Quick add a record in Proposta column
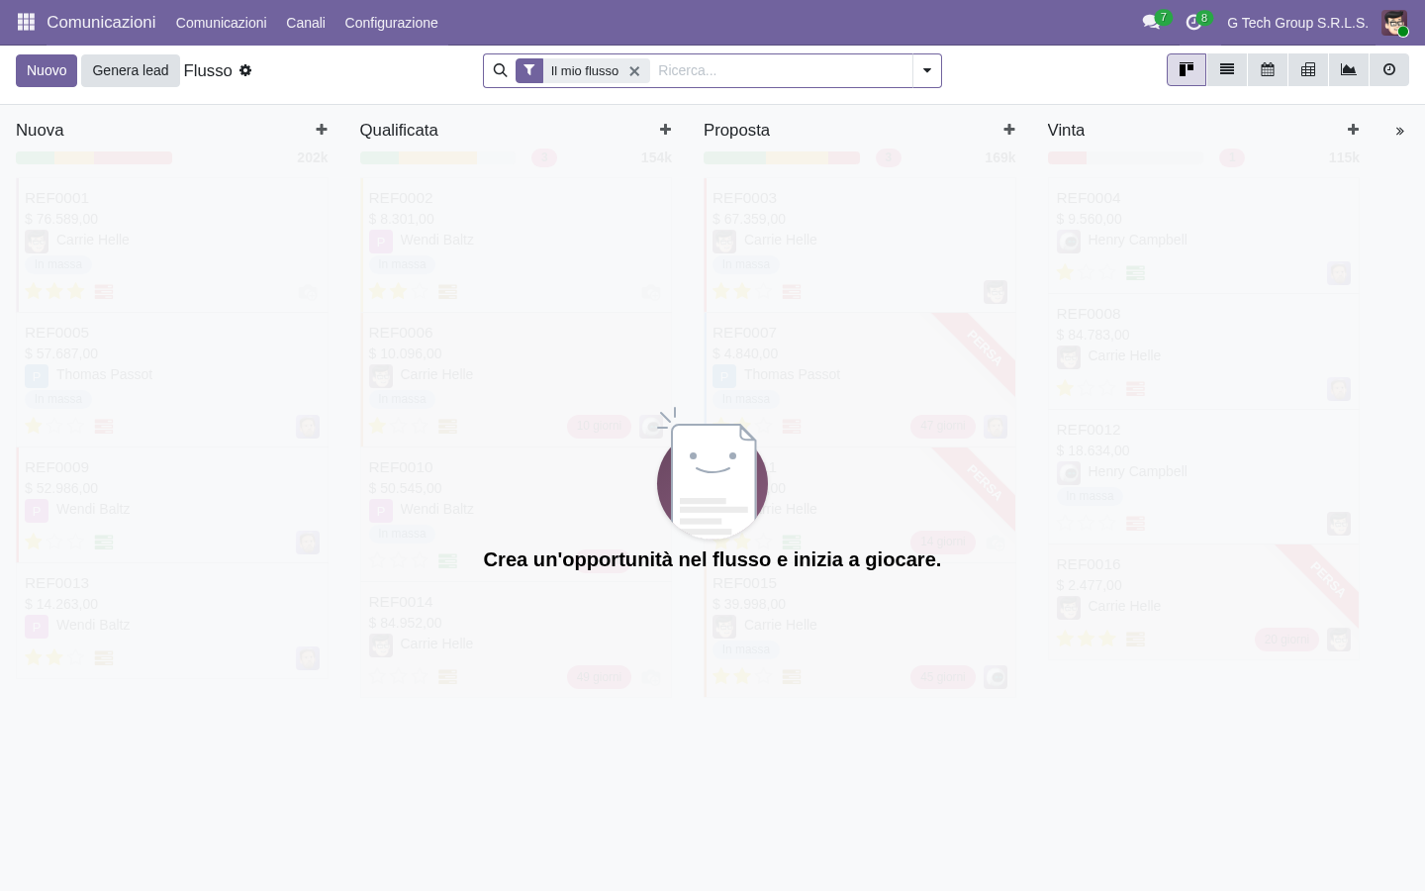Viewport: 1425px width, 891px height. pyautogui.click(x=1009, y=130)
